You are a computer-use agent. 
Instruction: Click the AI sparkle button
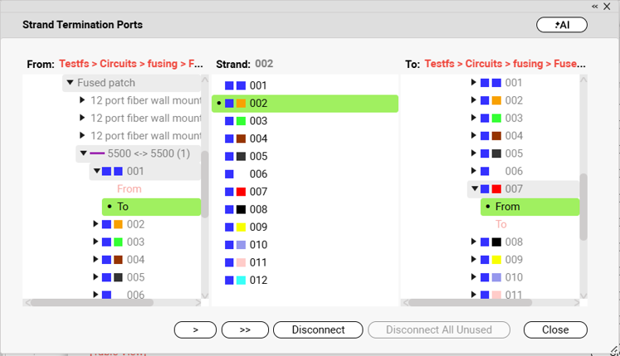(561, 25)
